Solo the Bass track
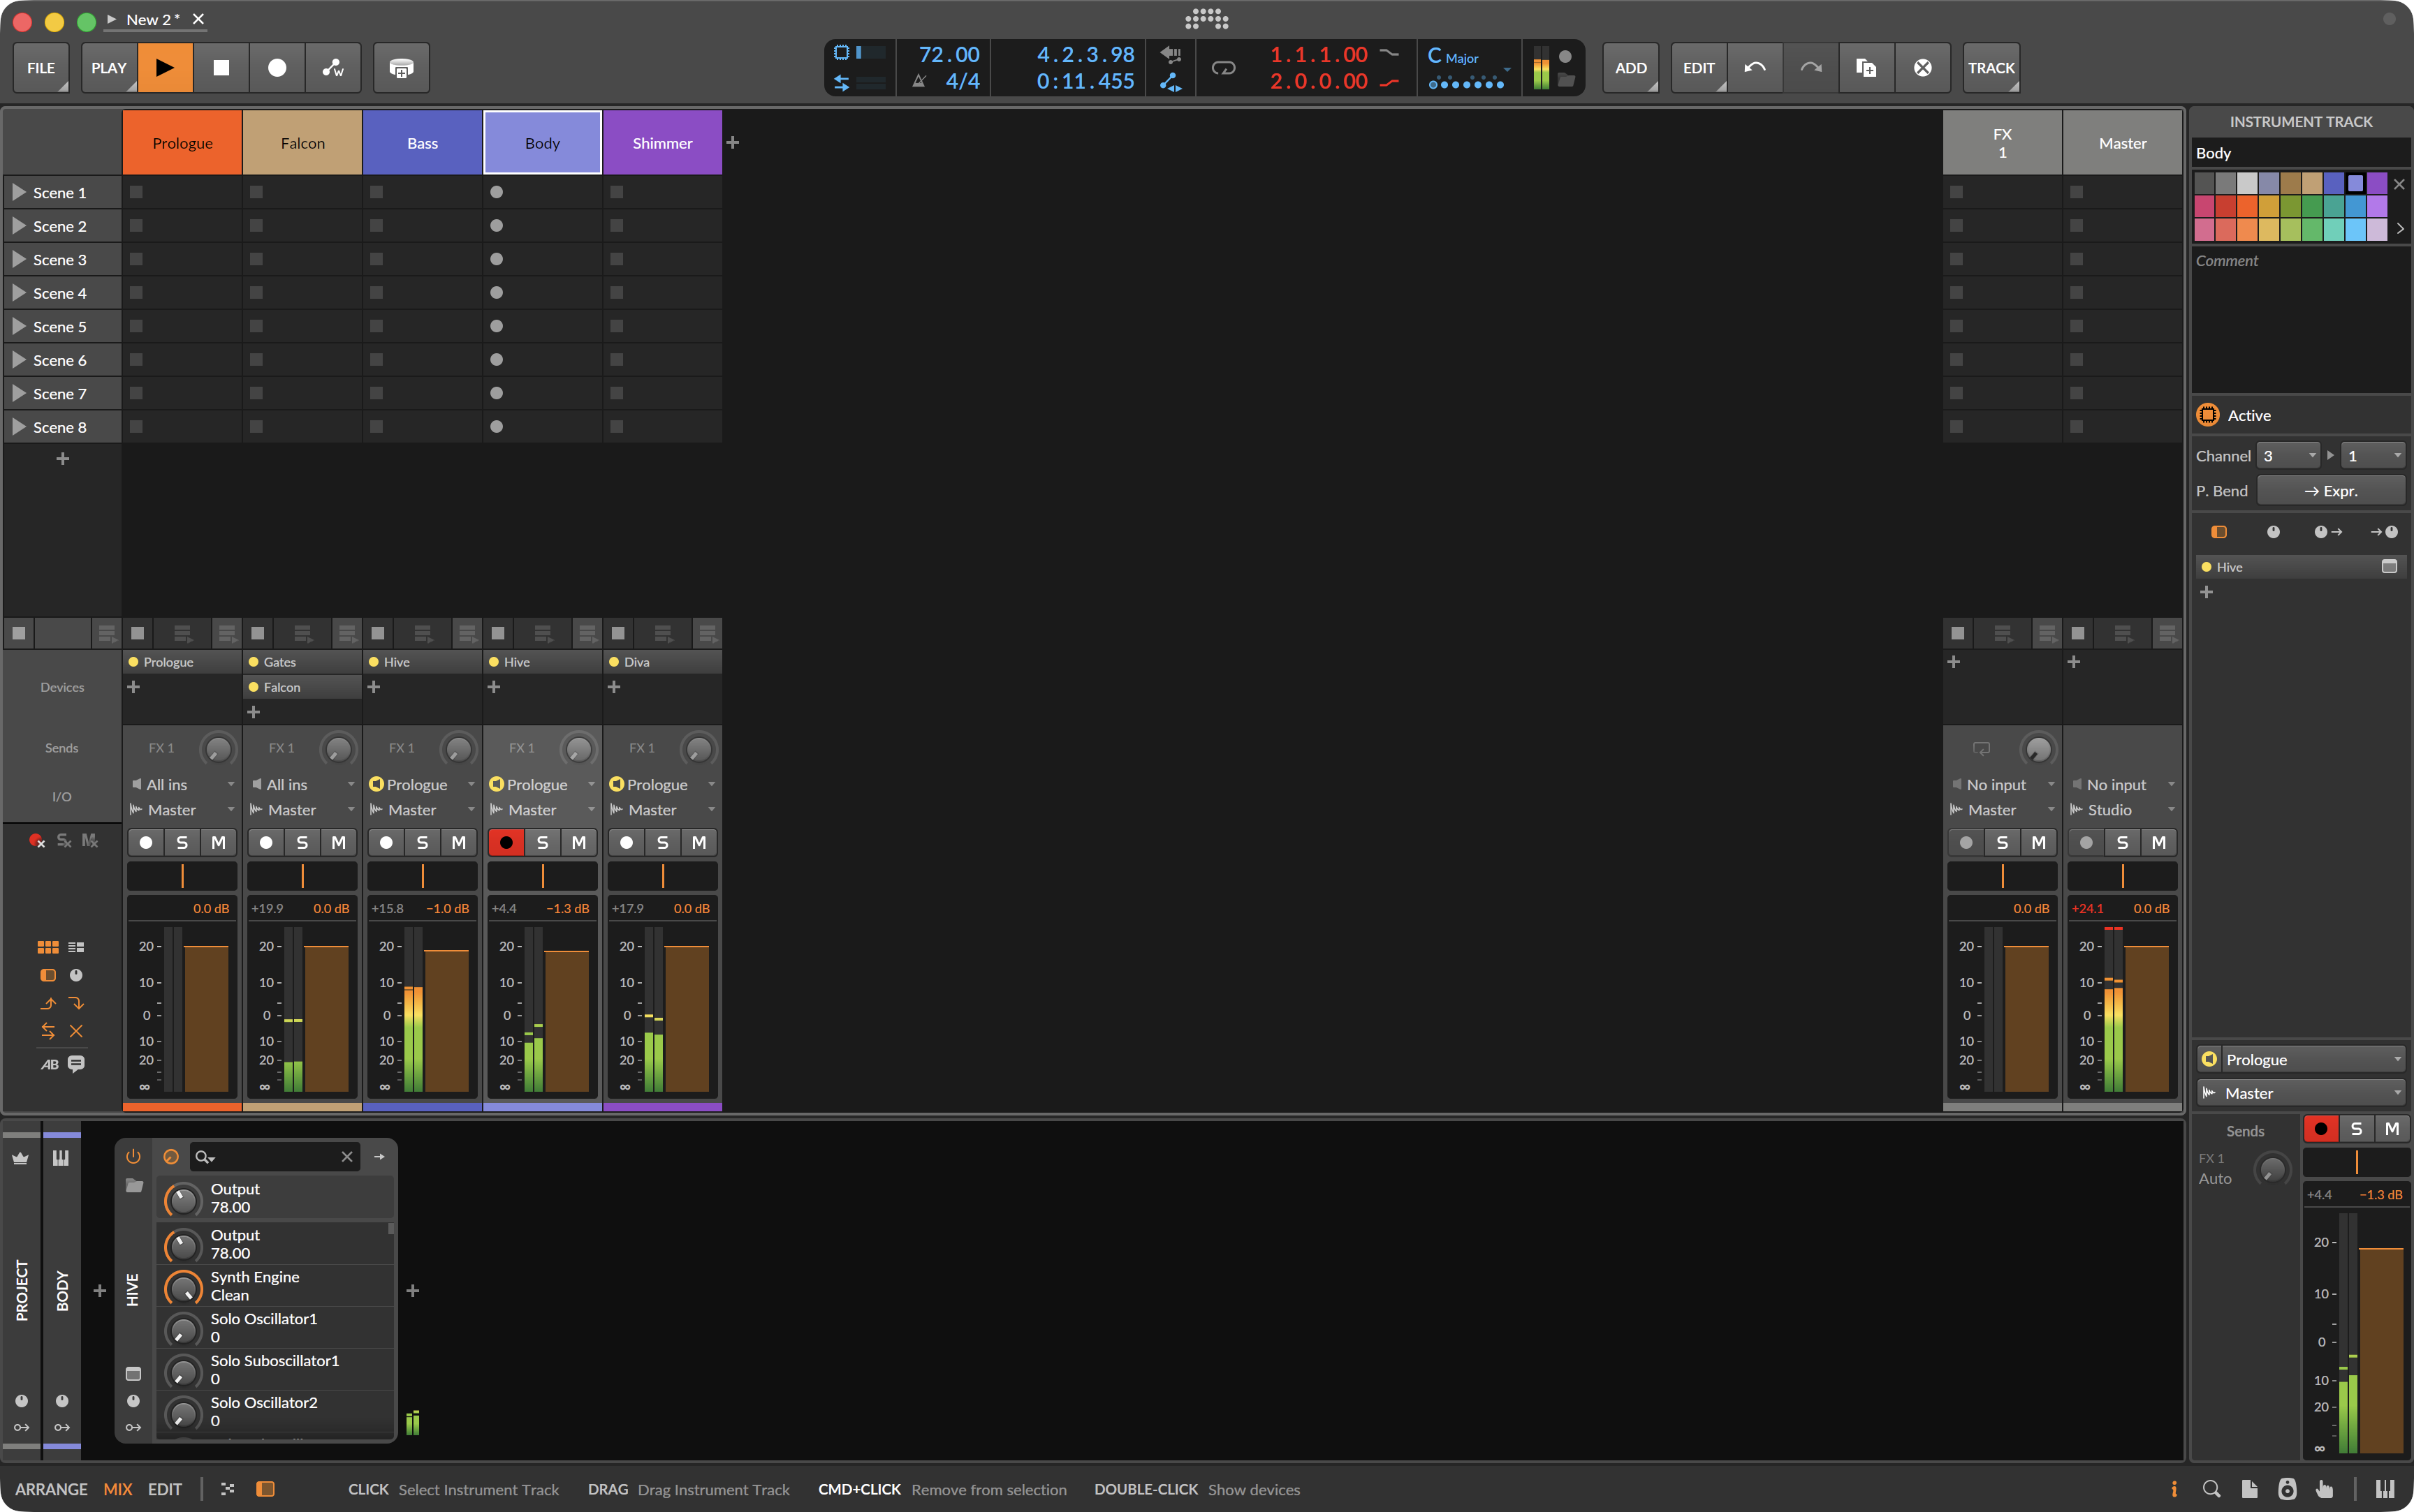2414x1512 pixels. pyautogui.click(x=422, y=843)
